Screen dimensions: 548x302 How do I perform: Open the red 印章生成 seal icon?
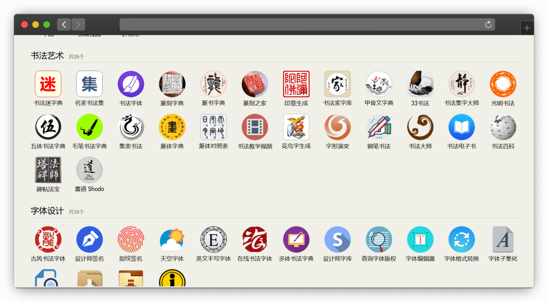296,84
